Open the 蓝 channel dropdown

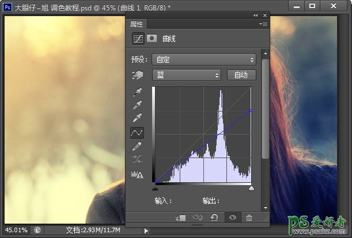coord(187,75)
